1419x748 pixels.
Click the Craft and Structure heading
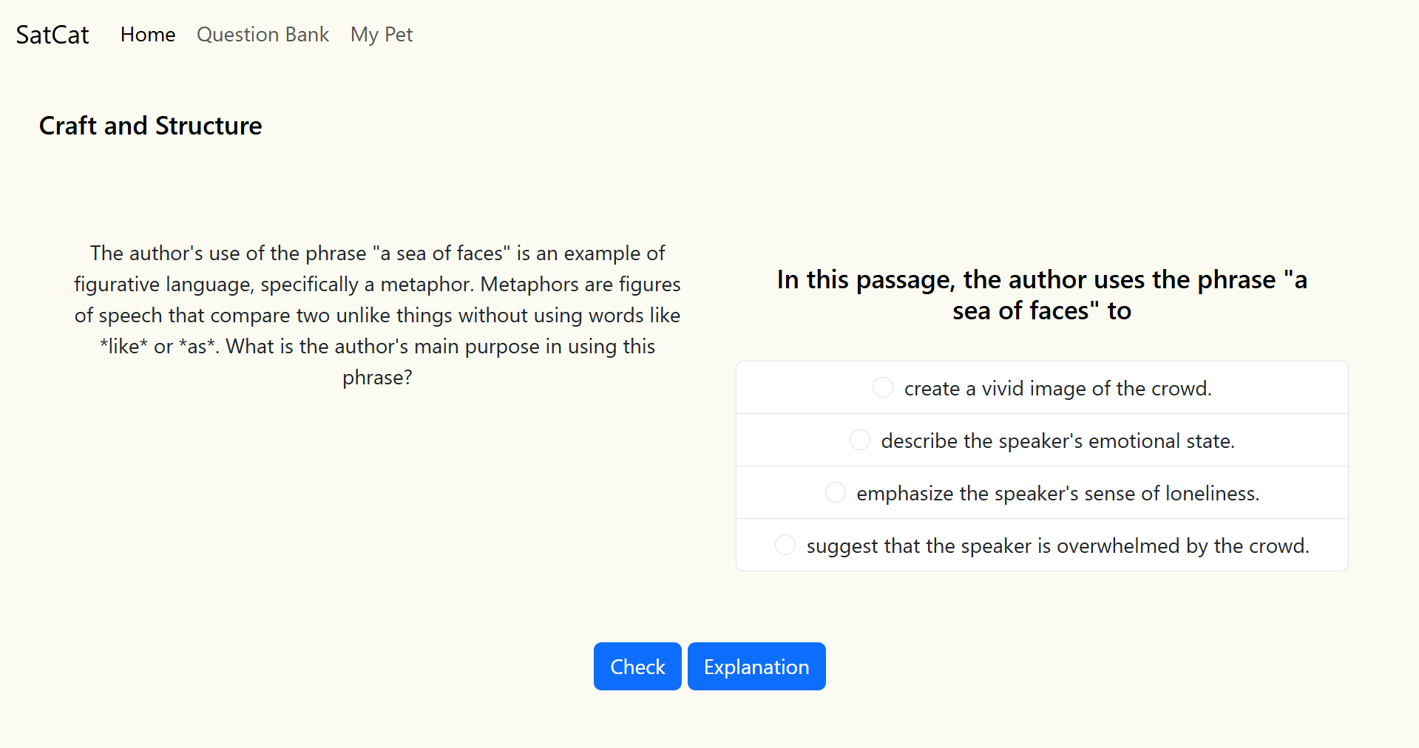click(150, 126)
